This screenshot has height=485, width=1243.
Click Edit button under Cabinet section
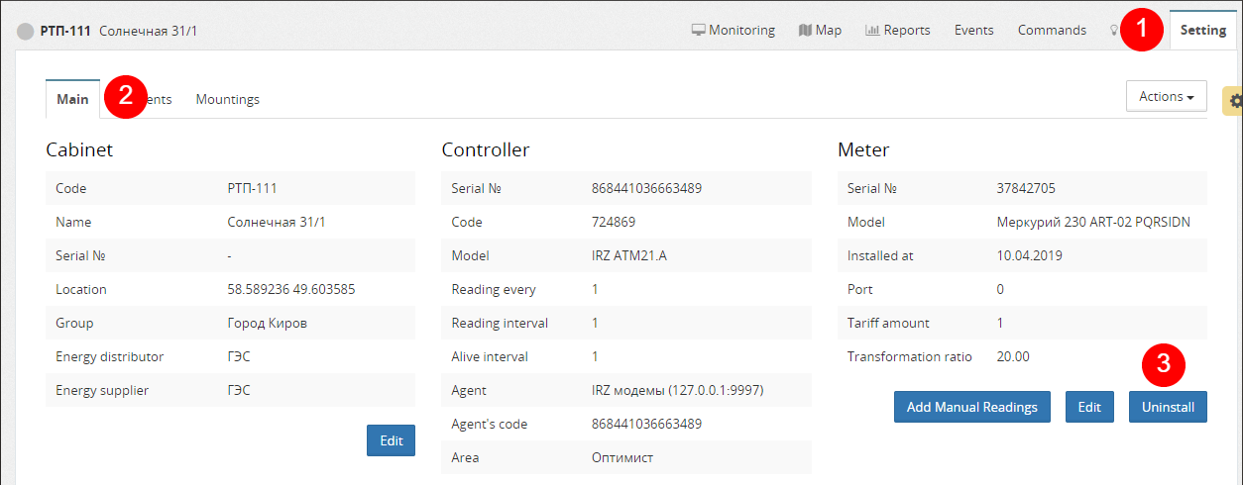tap(391, 440)
